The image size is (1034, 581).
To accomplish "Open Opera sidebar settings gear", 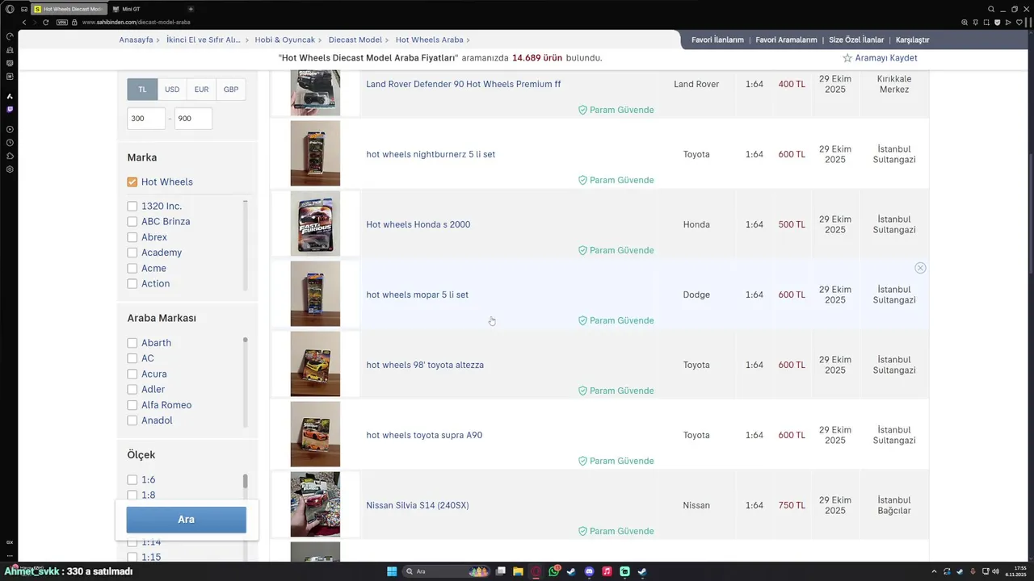I will [x=10, y=169].
